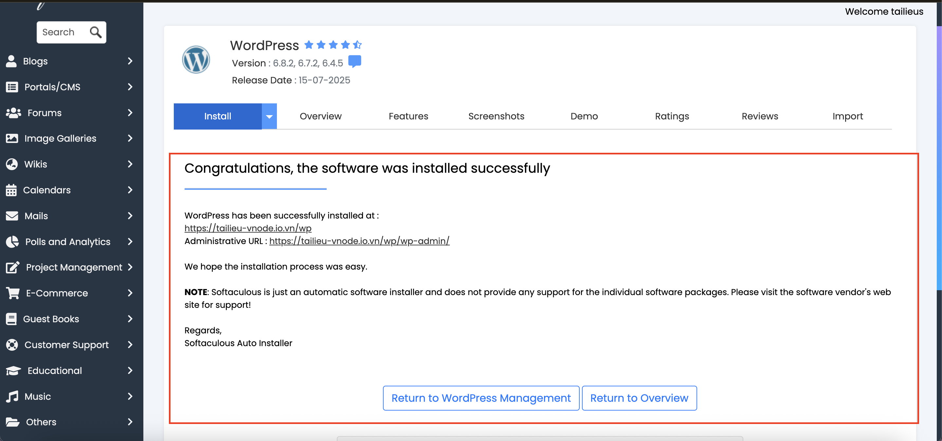Click the Customer Support lifebuoy icon
Image resolution: width=942 pixels, height=441 pixels.
pos(12,345)
